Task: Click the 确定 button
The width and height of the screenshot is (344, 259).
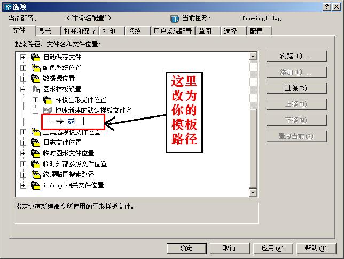Action: tap(186, 248)
